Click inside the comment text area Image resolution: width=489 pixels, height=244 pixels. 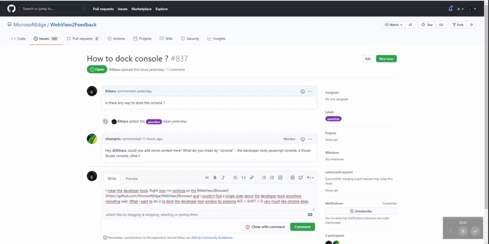209,198
